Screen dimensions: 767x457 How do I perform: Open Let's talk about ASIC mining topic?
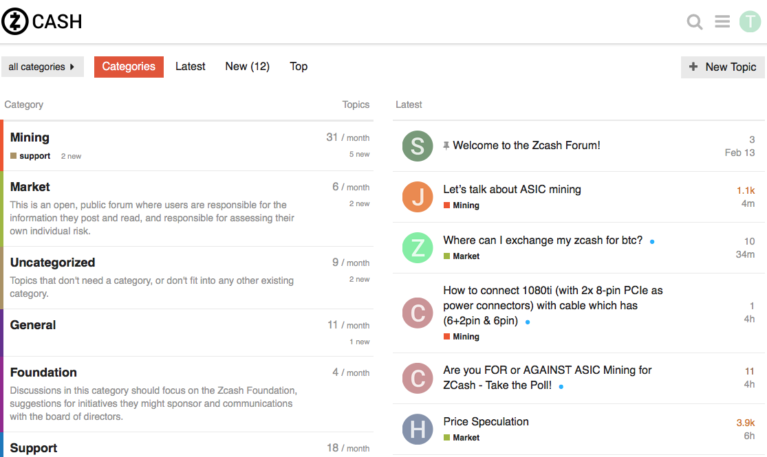click(512, 190)
